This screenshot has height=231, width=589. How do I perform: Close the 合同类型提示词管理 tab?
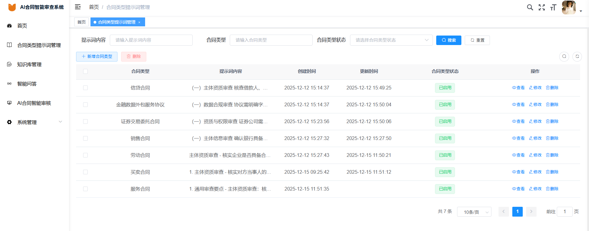(139, 22)
